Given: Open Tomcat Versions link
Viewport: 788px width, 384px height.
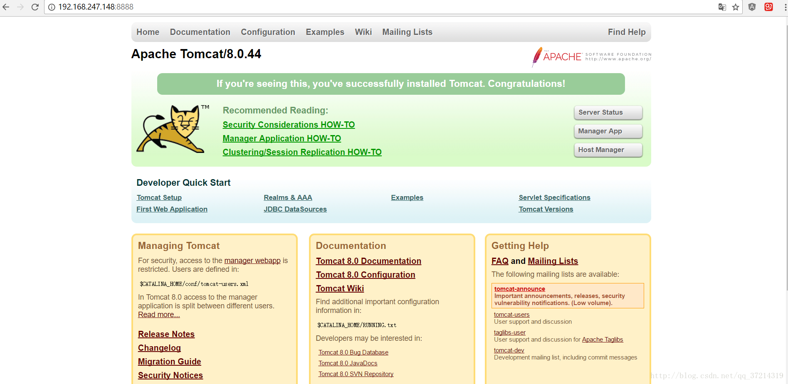Looking at the screenshot, I should (x=546, y=209).
